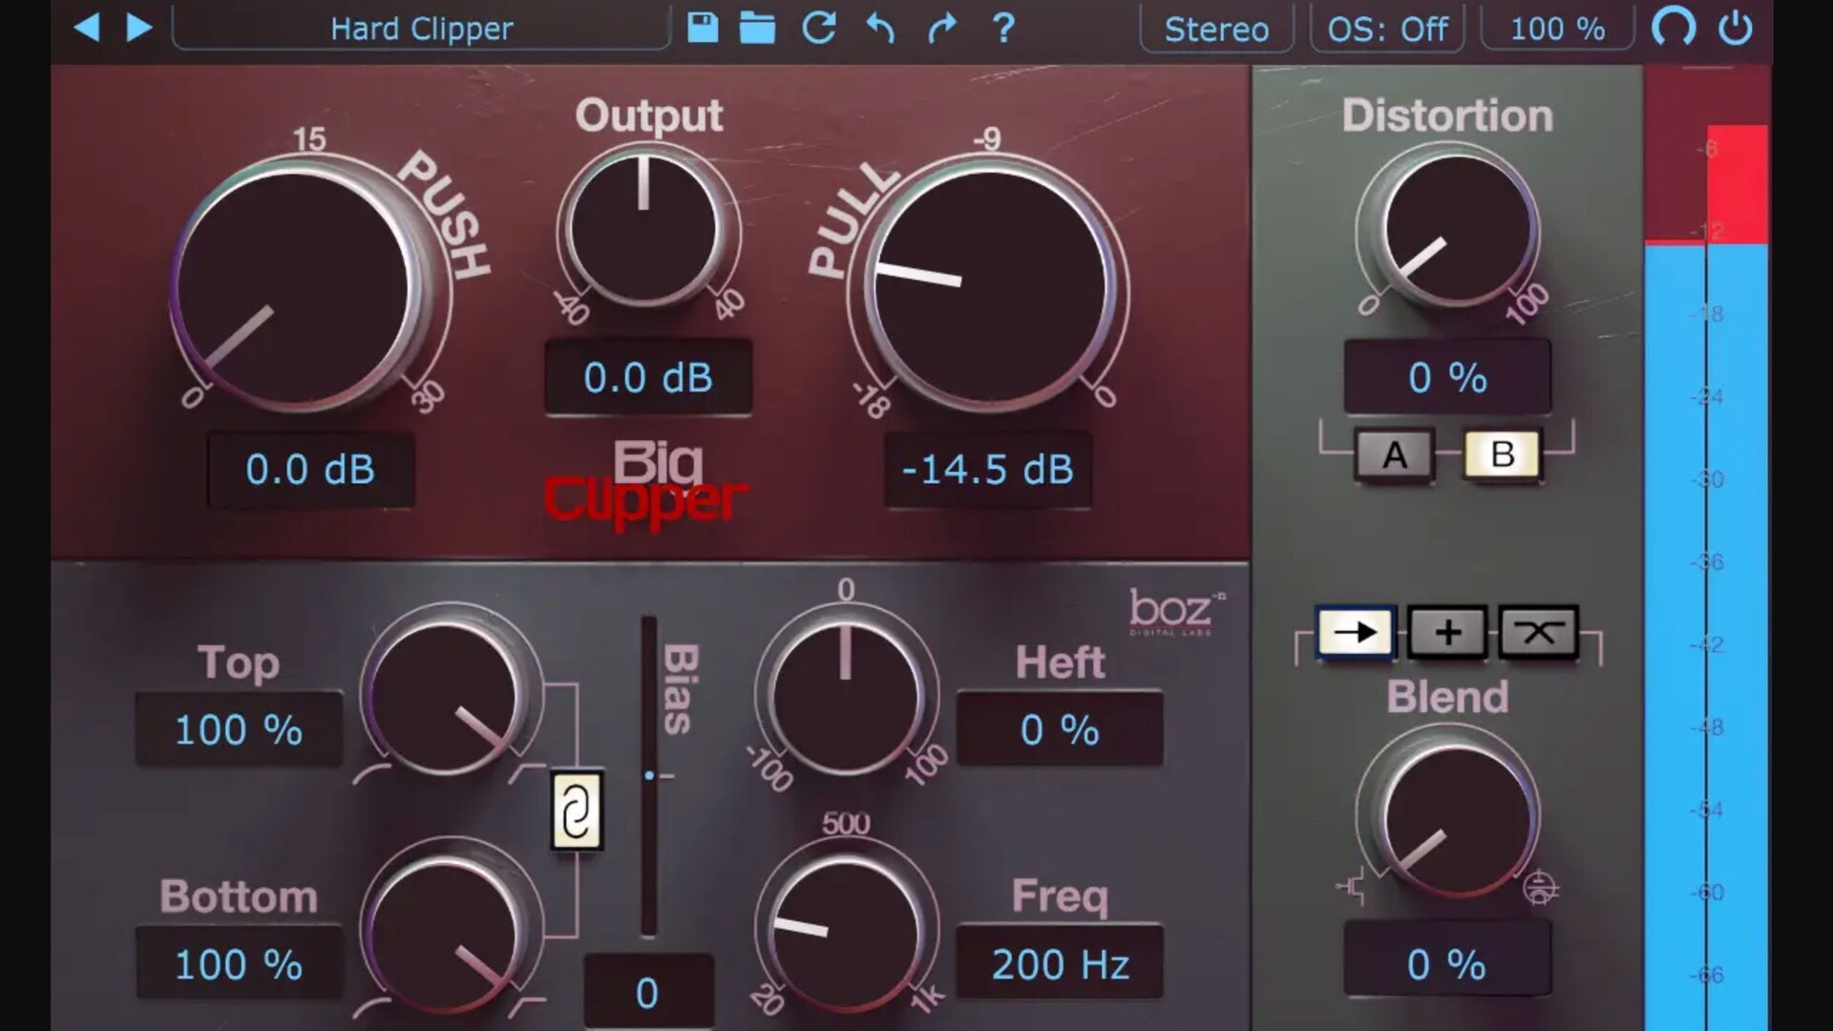The height and width of the screenshot is (1031, 1833).
Task: Toggle plugin power bypass button
Action: 1735,28
